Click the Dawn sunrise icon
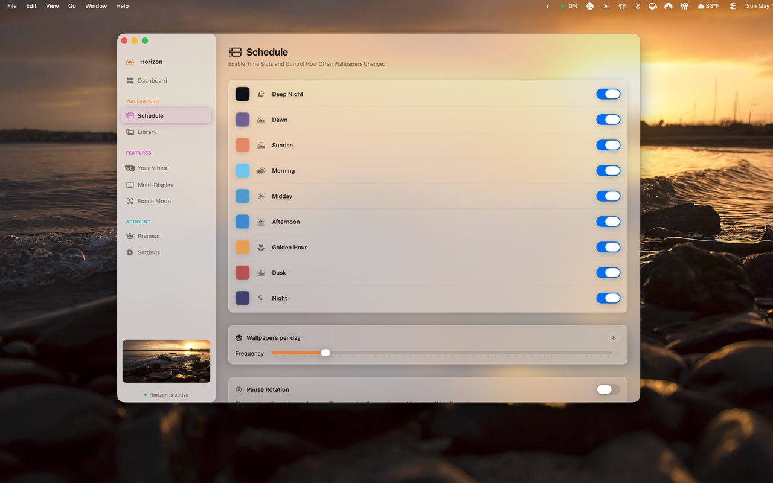Screen dimensions: 773x483 (x=261, y=120)
